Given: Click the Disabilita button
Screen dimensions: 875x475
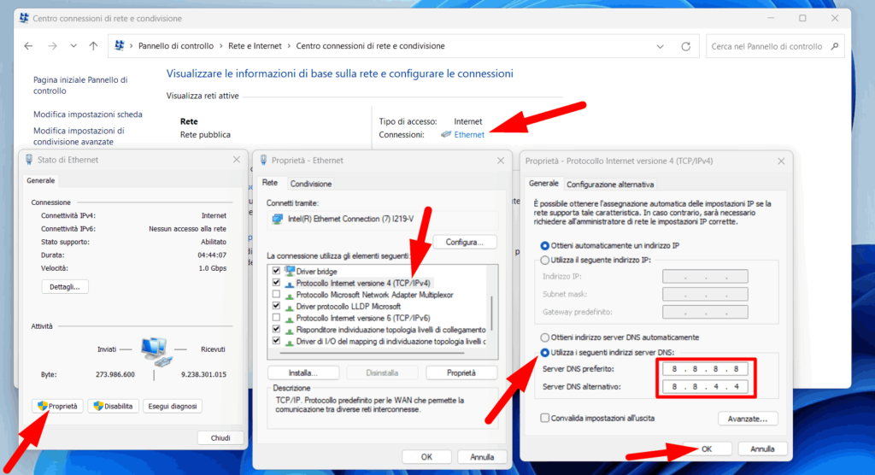Looking at the screenshot, I should point(114,406).
